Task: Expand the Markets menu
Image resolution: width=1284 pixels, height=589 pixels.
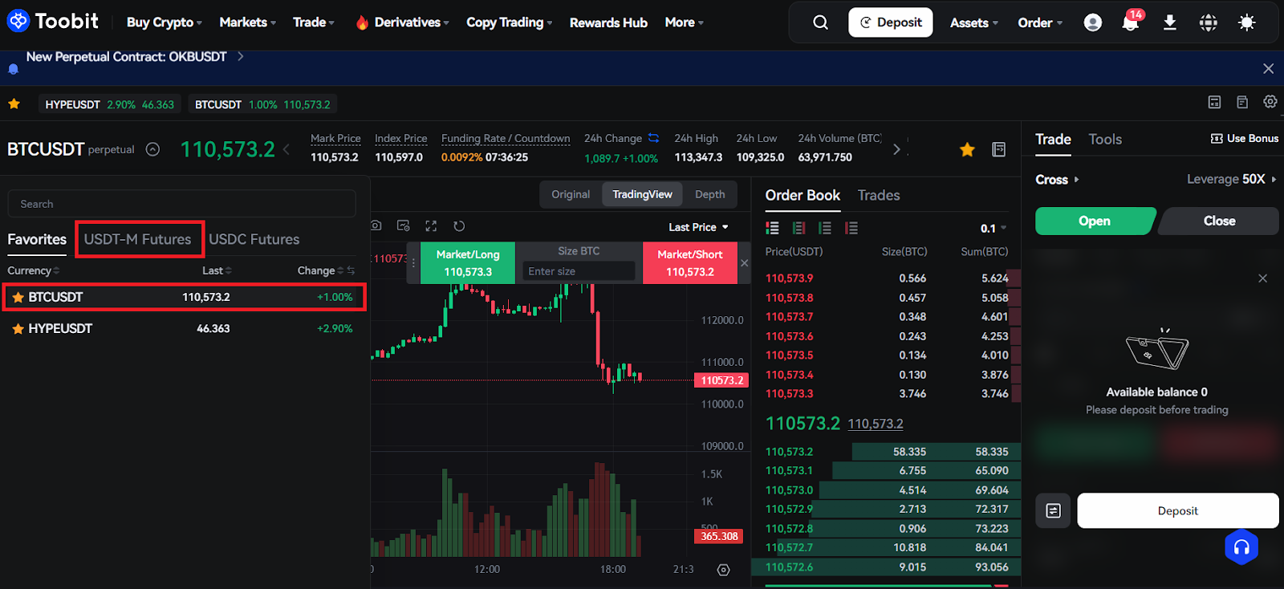Action: tap(247, 22)
